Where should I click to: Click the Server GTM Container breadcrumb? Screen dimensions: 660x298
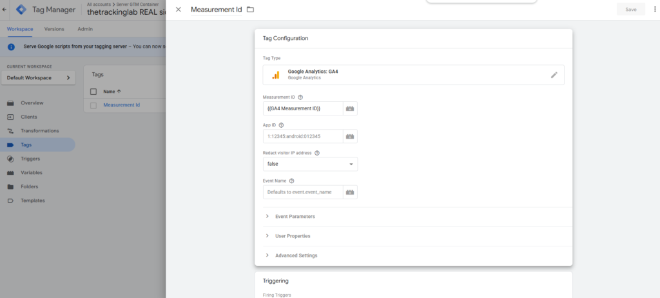(137, 5)
